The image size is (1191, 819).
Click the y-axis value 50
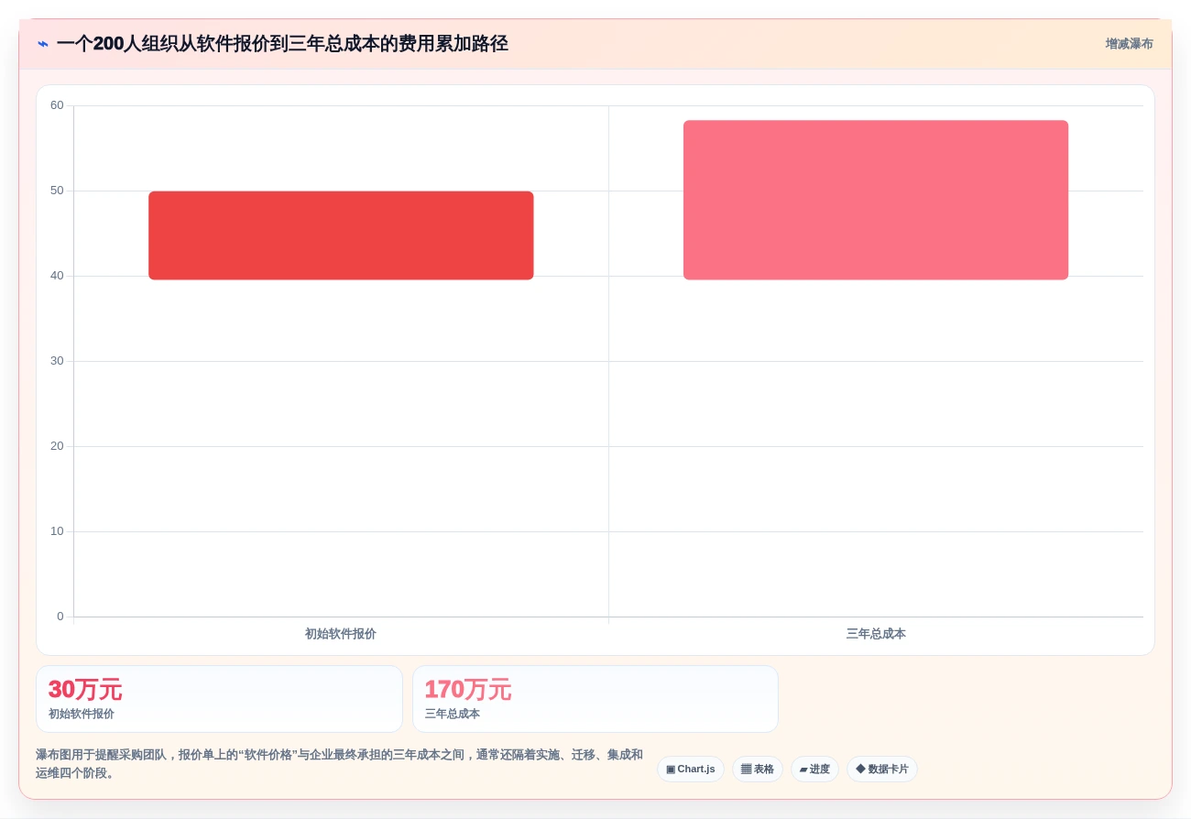57,191
